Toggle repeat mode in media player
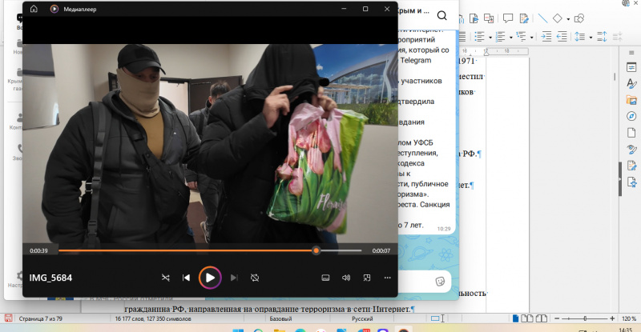This screenshot has width=641, height=332. [x=255, y=278]
